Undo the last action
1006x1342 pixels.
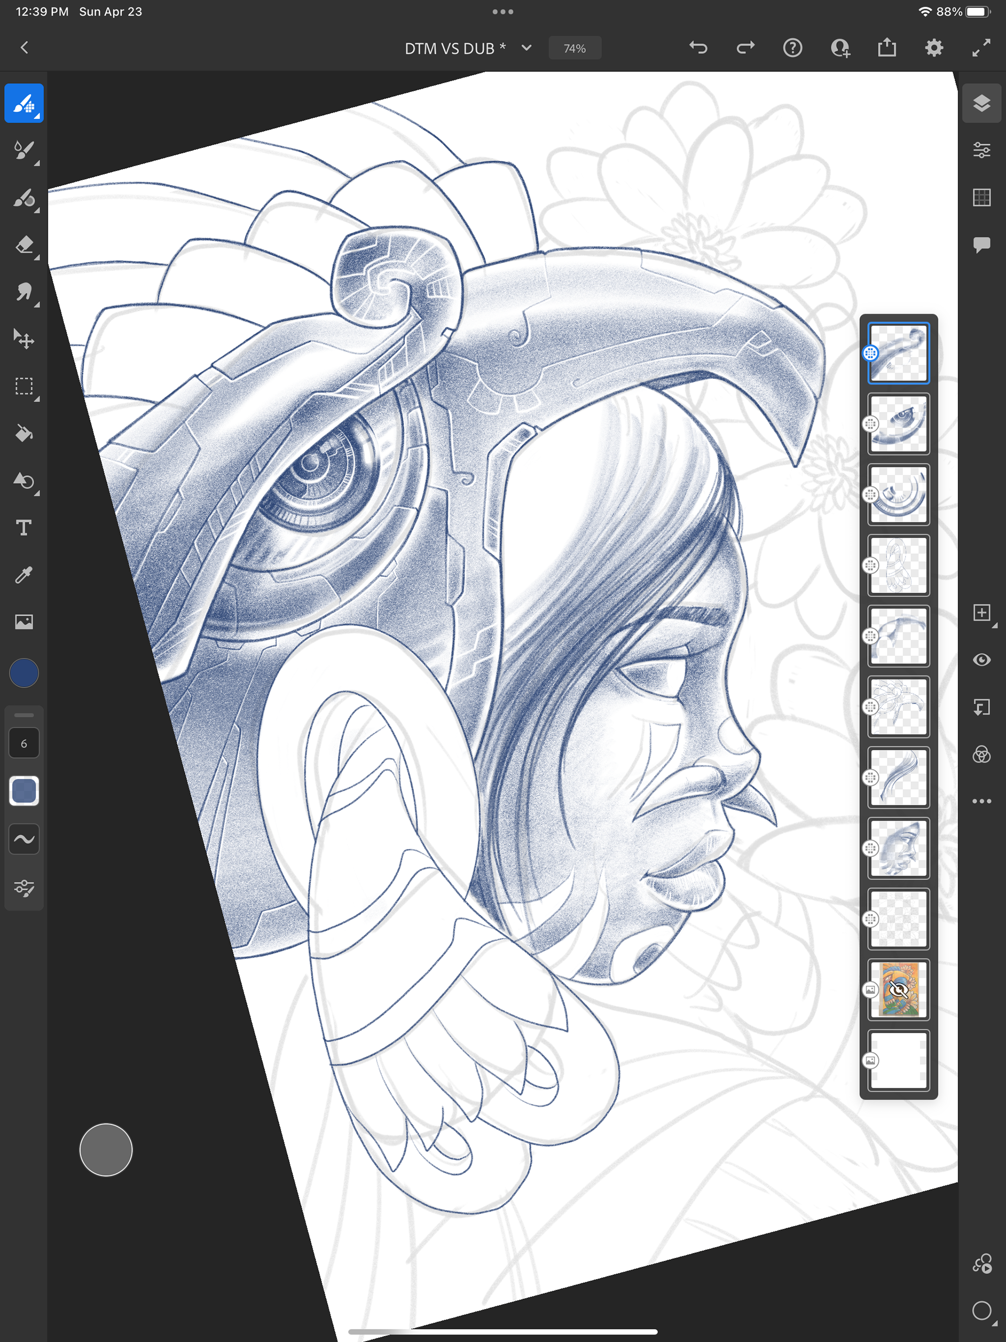(x=698, y=48)
